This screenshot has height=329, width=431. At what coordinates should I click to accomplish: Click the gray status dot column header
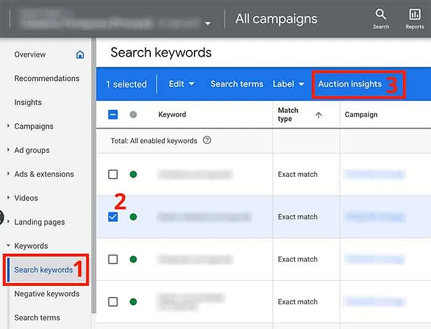tap(133, 115)
